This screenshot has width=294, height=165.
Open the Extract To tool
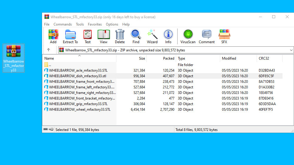(70, 36)
